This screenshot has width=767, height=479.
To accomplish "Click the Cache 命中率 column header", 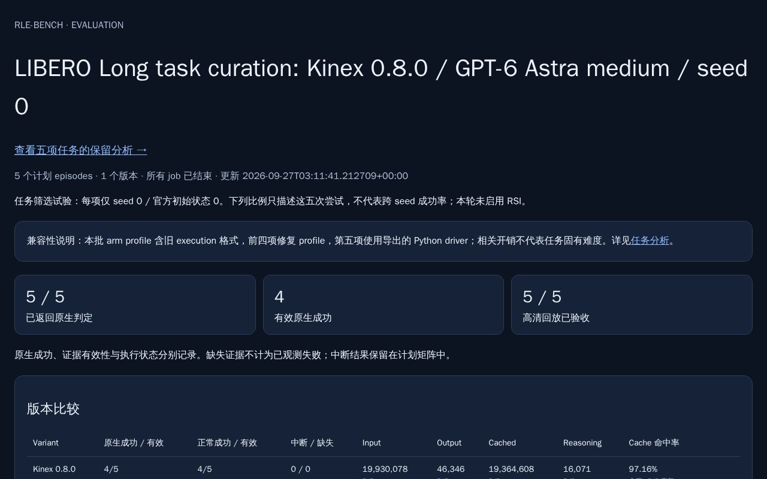I will (654, 443).
